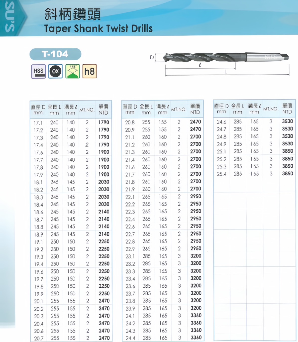Click the h8 tolerance icon
The width and height of the screenshot is (298, 342).
pyautogui.click(x=90, y=71)
